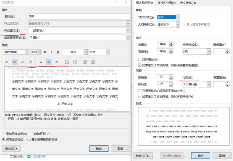The image size is (233, 161).
Task: Click 取消 in paragraph dialog
Action: [x=222, y=156]
